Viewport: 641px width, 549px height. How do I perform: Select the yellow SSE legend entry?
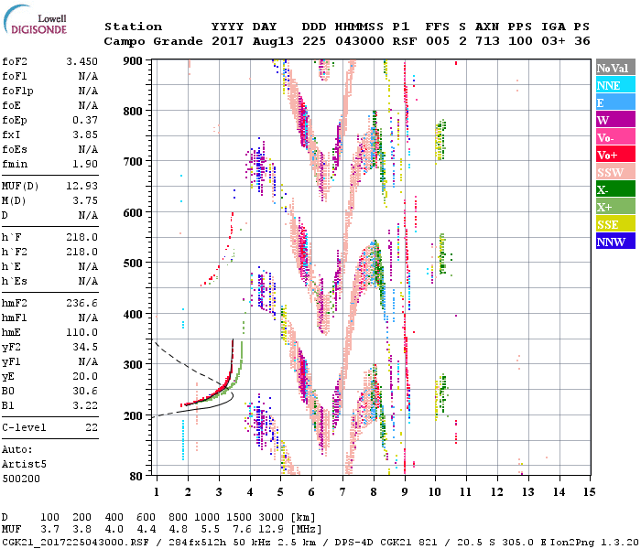(614, 225)
